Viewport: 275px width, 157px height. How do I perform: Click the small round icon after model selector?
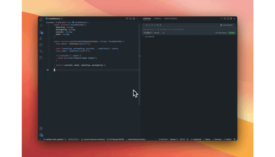(x=163, y=33)
